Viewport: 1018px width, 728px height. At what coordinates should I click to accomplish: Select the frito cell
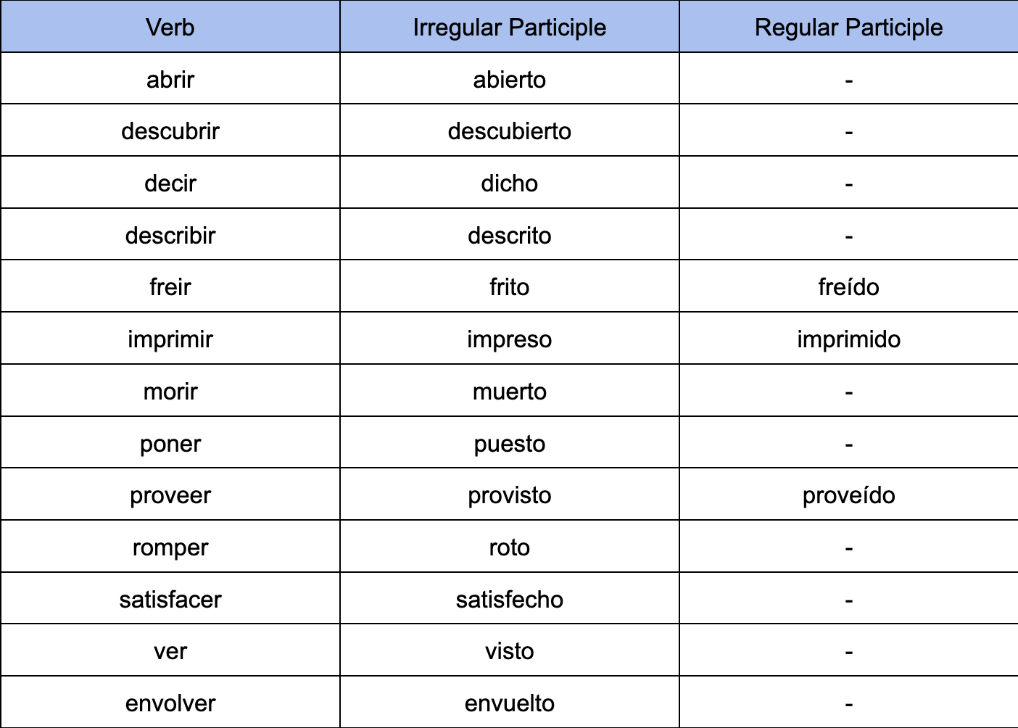509,287
